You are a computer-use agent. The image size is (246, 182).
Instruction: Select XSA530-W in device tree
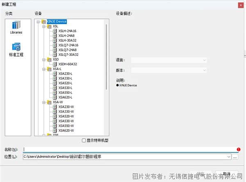coord(66,121)
